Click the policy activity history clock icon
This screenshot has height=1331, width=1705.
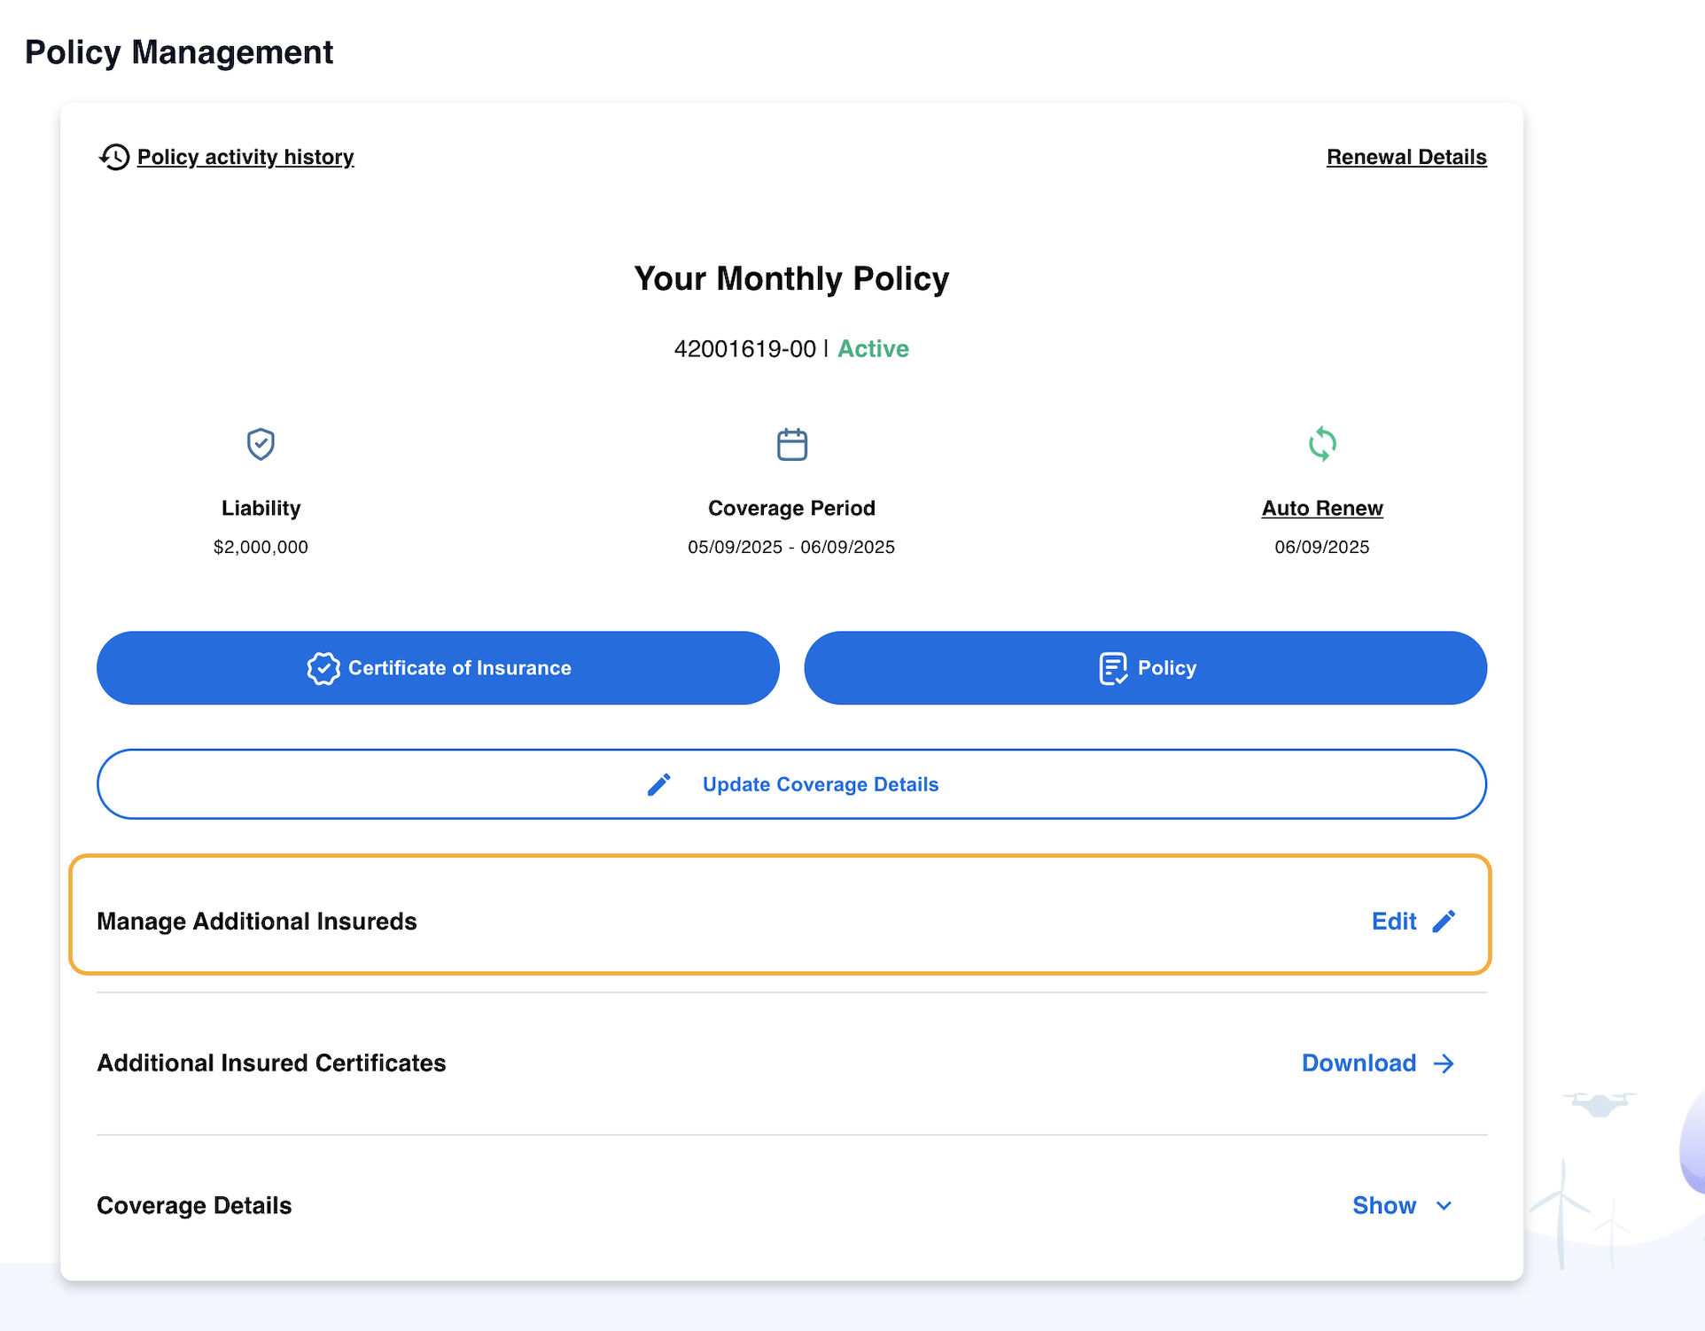[114, 157]
